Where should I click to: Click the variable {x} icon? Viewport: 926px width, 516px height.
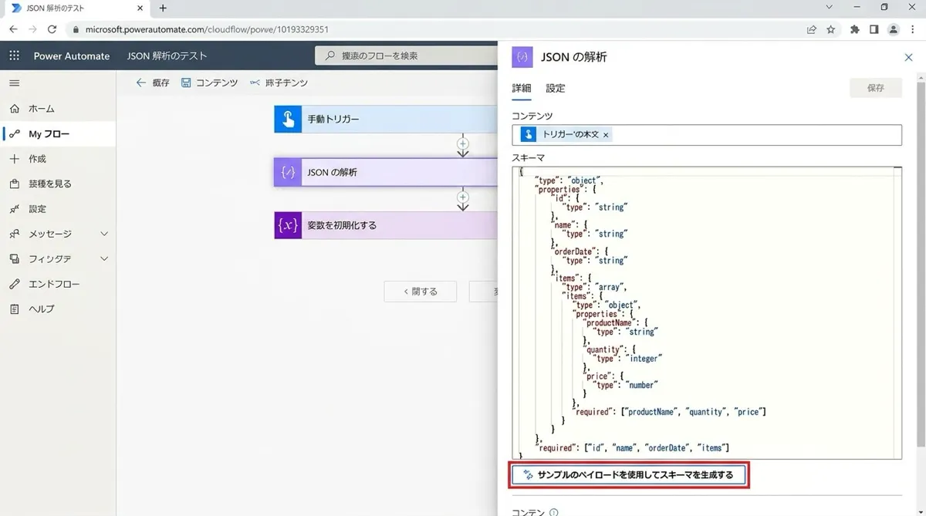tap(288, 225)
